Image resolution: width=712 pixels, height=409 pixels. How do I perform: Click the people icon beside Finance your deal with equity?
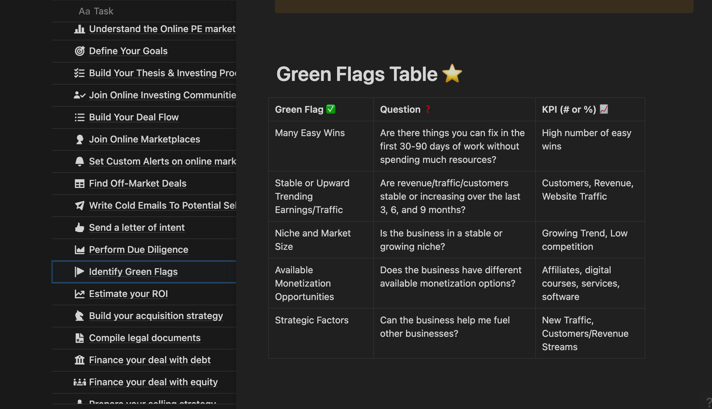coord(79,382)
